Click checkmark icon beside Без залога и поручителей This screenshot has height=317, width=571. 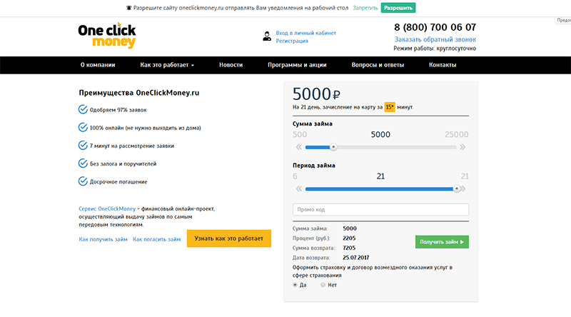83,163
